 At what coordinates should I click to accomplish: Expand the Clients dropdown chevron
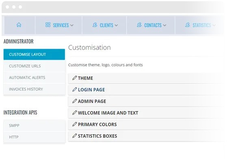click(116, 25)
